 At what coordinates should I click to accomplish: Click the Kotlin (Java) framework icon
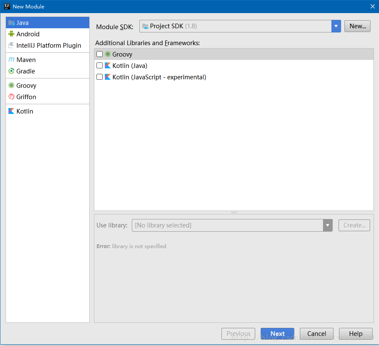coord(107,65)
